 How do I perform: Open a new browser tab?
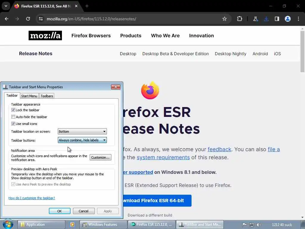click(87, 6)
